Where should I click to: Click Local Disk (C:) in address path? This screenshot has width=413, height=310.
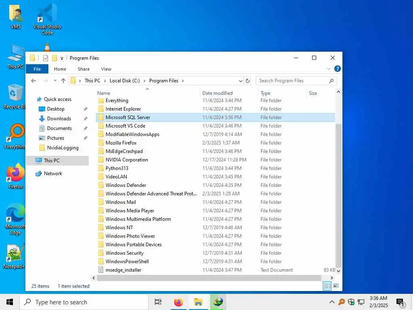click(125, 81)
